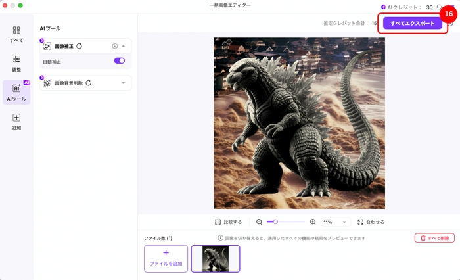Open the 11% zoom dropdown

(x=335, y=222)
